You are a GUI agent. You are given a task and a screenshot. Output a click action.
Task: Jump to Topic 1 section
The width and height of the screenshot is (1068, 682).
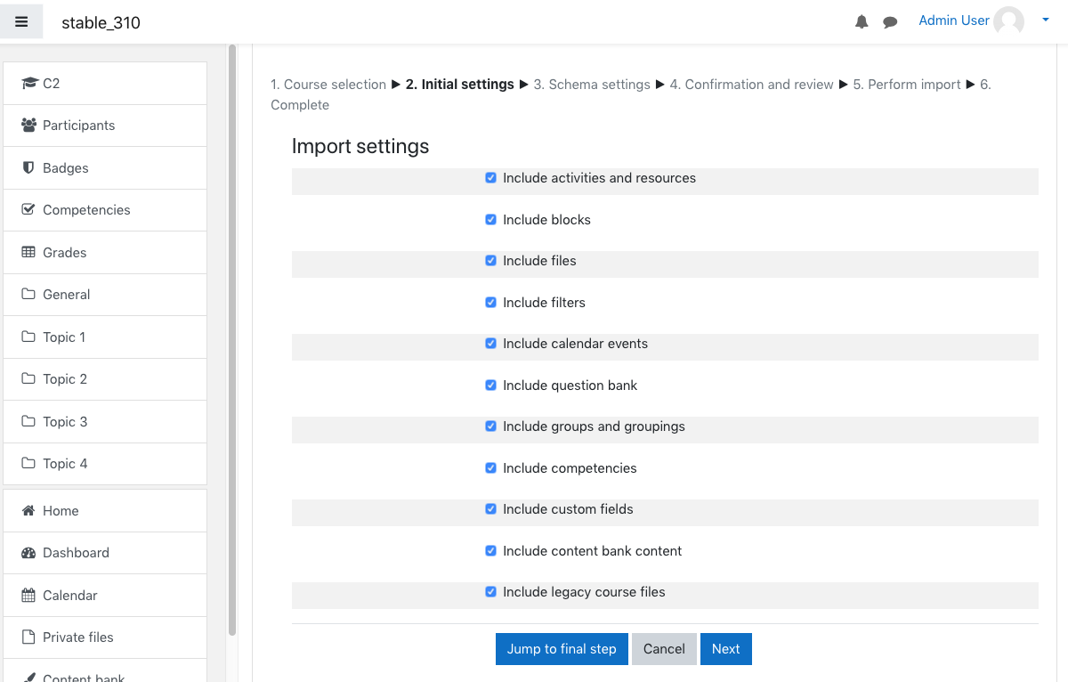point(105,337)
